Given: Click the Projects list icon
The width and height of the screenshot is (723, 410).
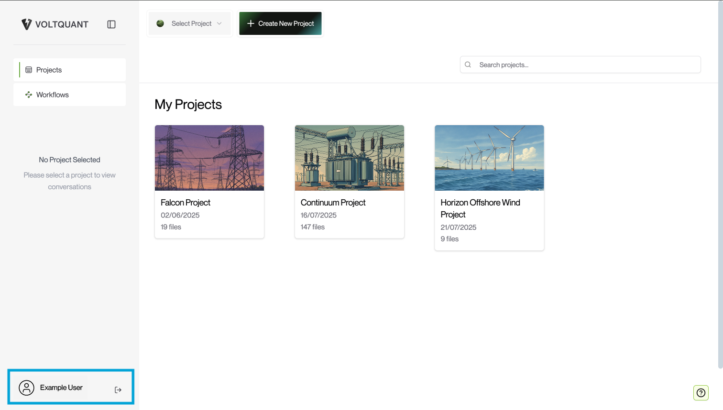Looking at the screenshot, I should pyautogui.click(x=29, y=70).
